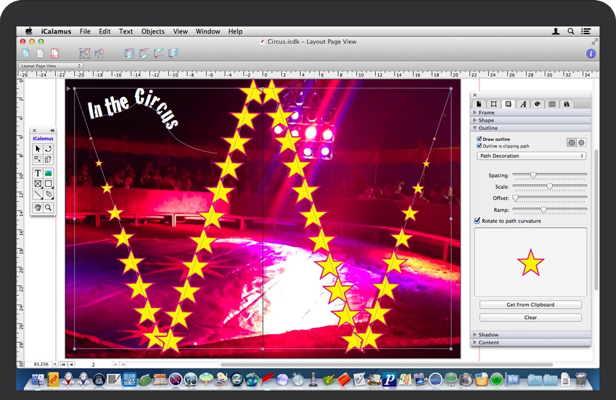Uncheck the Draw outline checkbox
This screenshot has height=400, width=616.
[x=480, y=139]
